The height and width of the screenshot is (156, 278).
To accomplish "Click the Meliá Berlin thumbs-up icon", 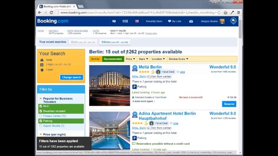I will click(x=152, y=72).
